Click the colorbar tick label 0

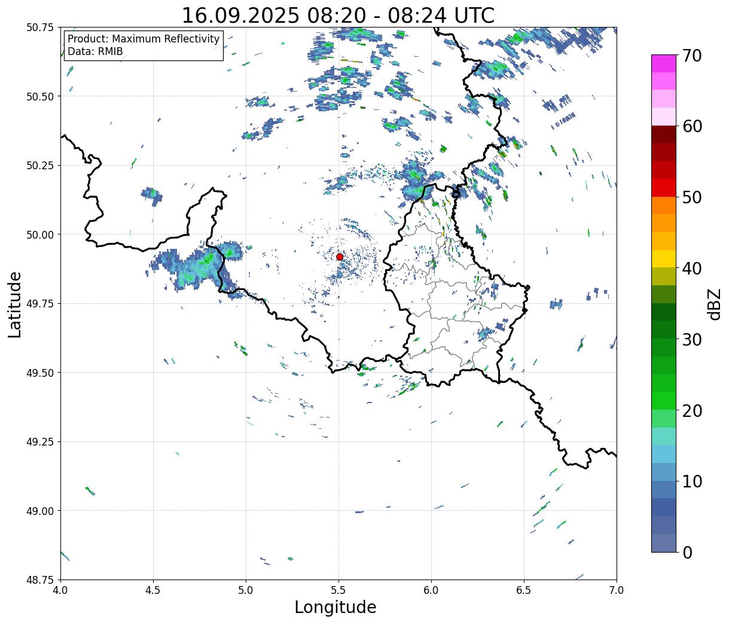687,552
